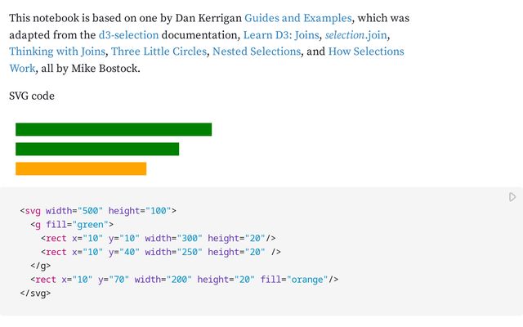This screenshot has height=327, width=523.
Task: Open the selection.join link
Action: click(x=356, y=35)
